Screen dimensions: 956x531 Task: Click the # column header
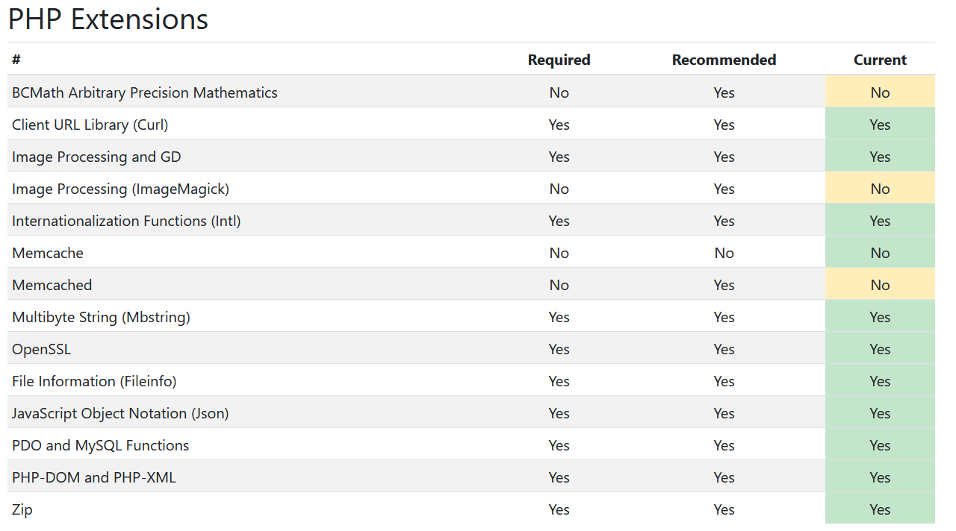pos(16,60)
